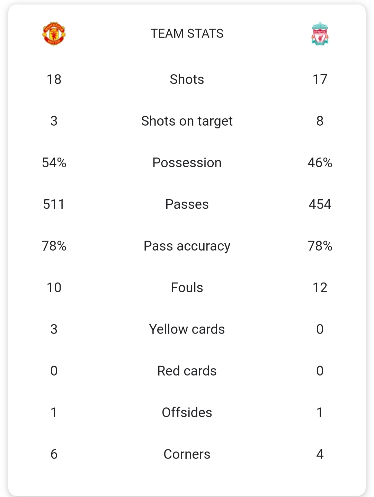Tap the Fouls row label
374x497 pixels.
pos(187,287)
